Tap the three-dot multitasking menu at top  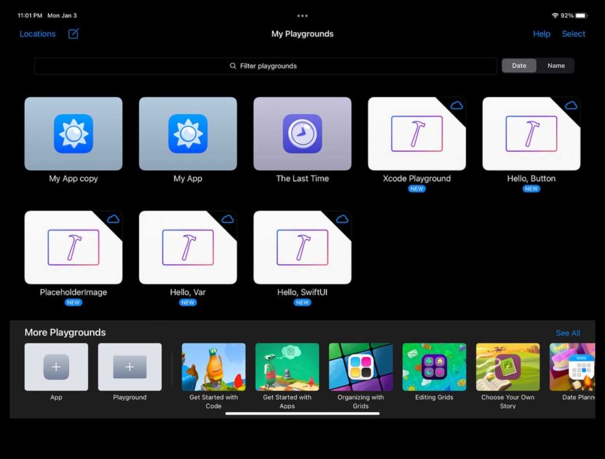click(x=302, y=16)
